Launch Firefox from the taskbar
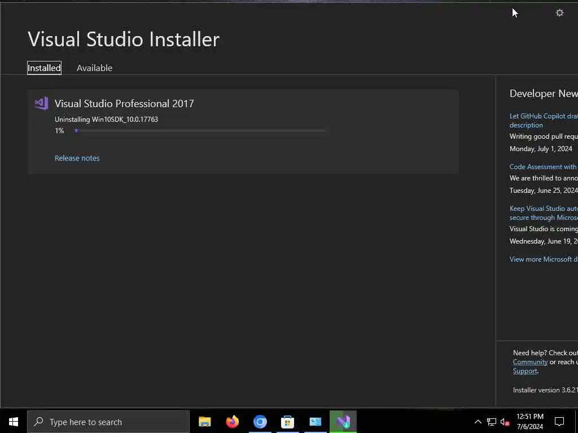 232,422
